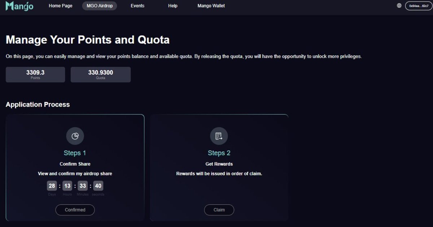
Task: Click the rewards document icon in Steps 2
Action: [219, 136]
